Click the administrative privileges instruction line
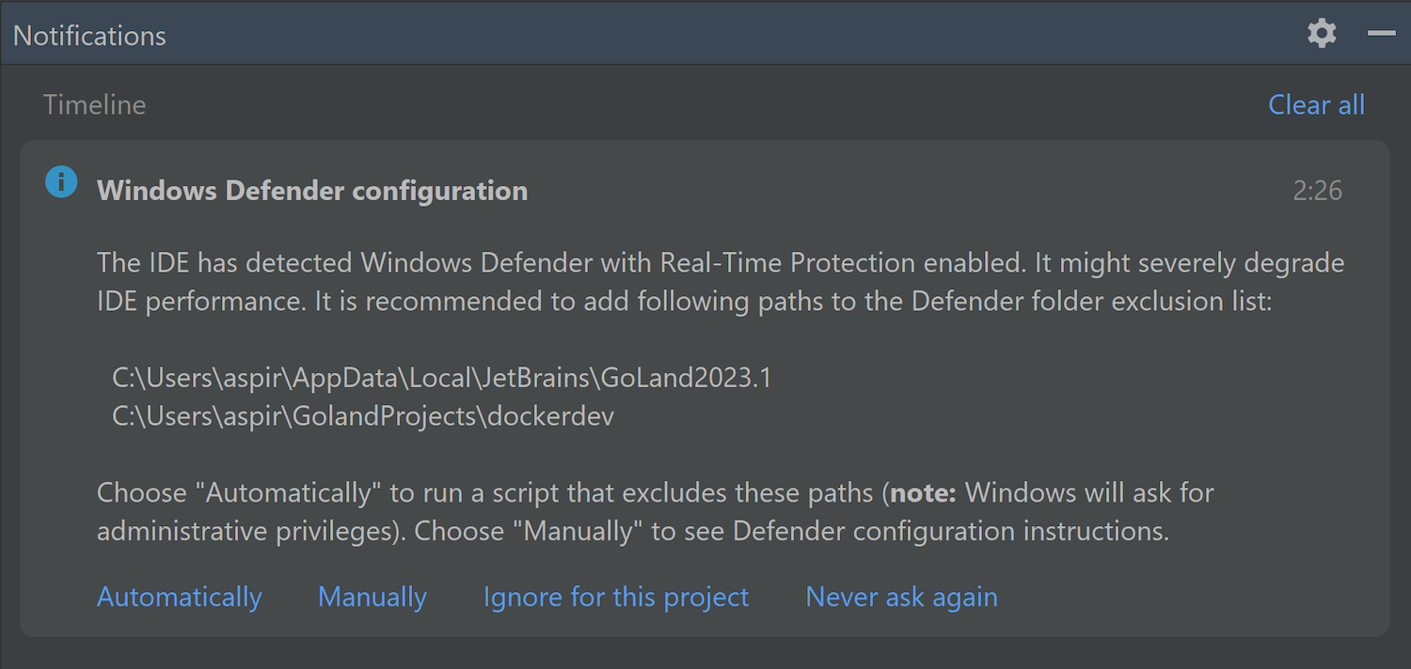 [633, 531]
